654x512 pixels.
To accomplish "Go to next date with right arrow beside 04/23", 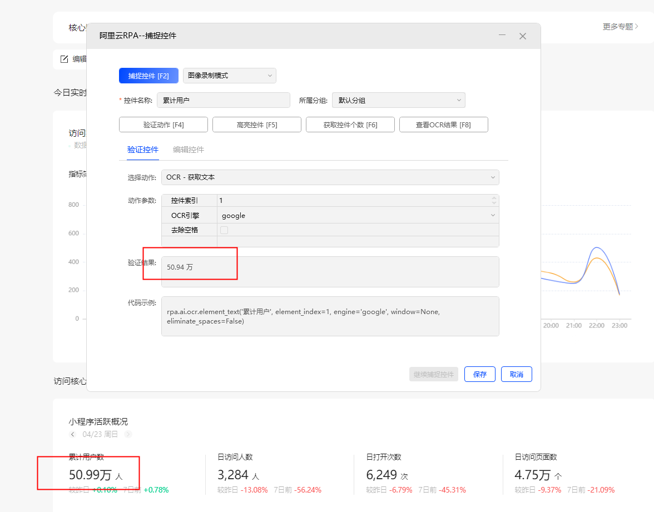I will point(128,435).
